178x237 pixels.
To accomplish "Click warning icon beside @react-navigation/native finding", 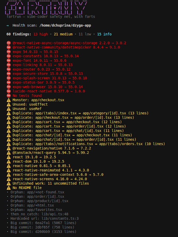I will pos(9,148).
